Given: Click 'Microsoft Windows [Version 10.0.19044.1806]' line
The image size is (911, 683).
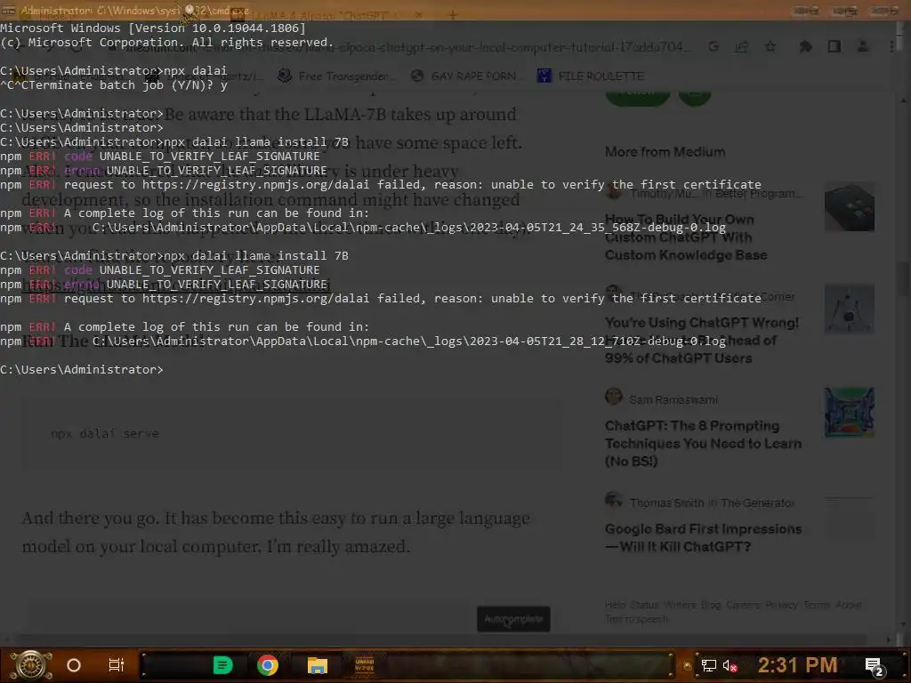Looking at the screenshot, I should (x=153, y=28).
